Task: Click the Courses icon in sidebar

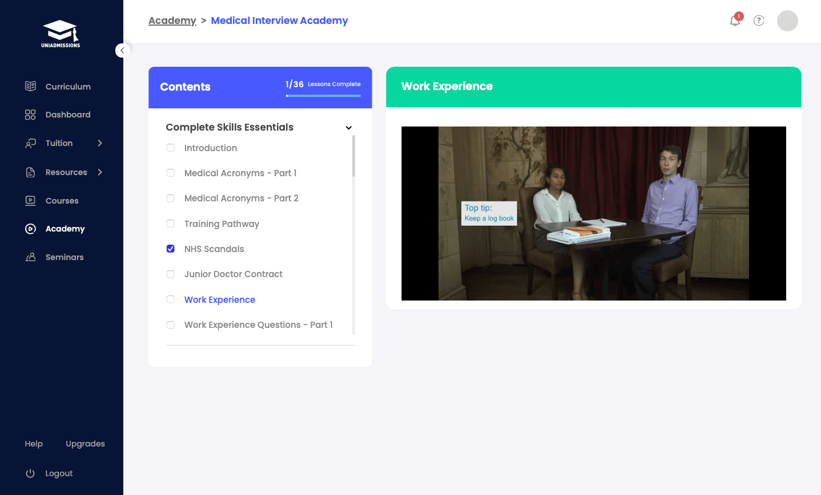Action: [x=30, y=201]
